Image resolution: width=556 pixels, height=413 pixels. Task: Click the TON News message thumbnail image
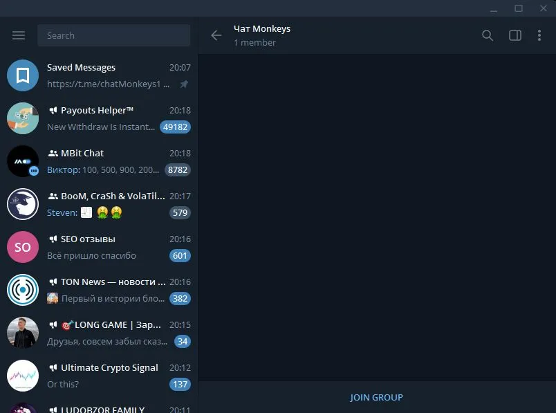(53, 298)
